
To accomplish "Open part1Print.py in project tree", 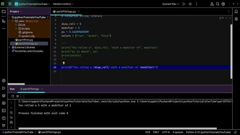I will click(25, 40).
